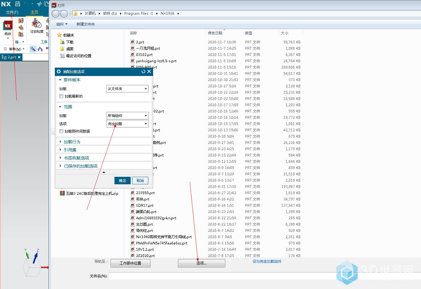Open the 完全加载 option dropdown
Screen dimensions: 421x289
tap(127, 124)
